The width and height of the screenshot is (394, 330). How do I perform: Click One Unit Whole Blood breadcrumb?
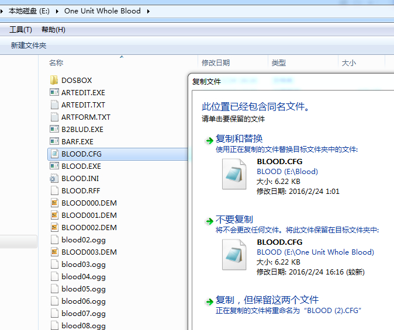click(102, 11)
